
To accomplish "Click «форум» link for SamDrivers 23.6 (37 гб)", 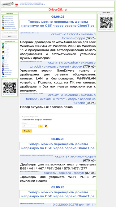I will [x=79, y=38].
